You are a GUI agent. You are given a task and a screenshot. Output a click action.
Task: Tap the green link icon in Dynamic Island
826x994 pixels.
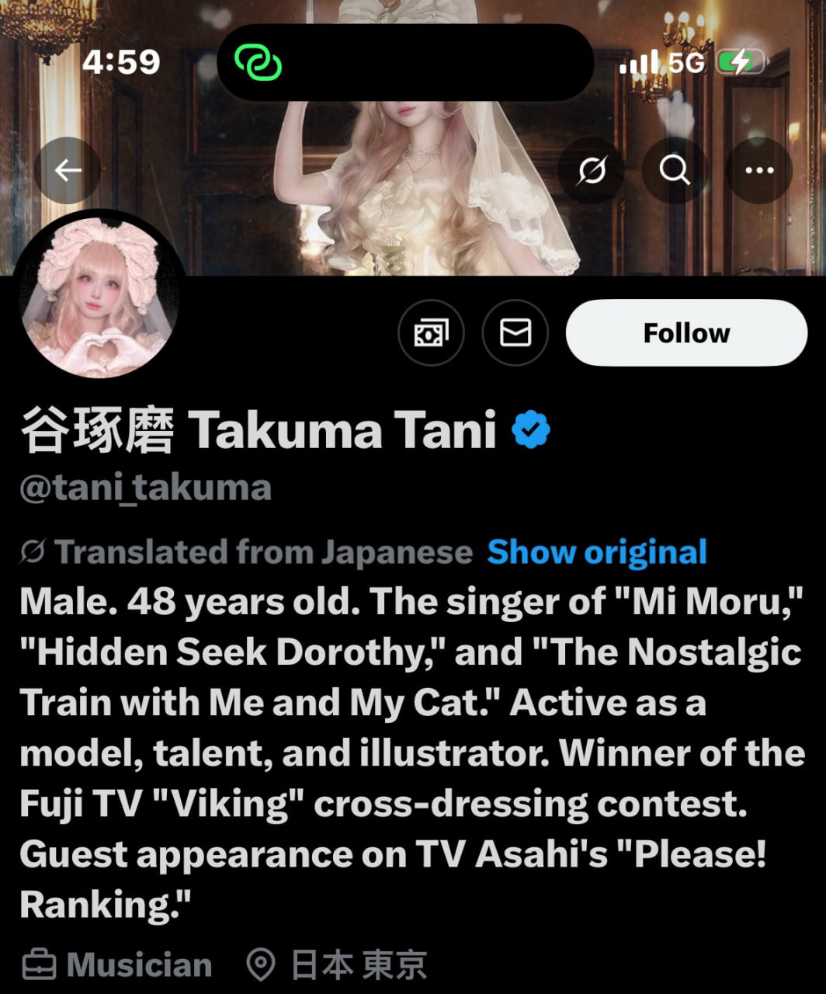[x=258, y=62]
